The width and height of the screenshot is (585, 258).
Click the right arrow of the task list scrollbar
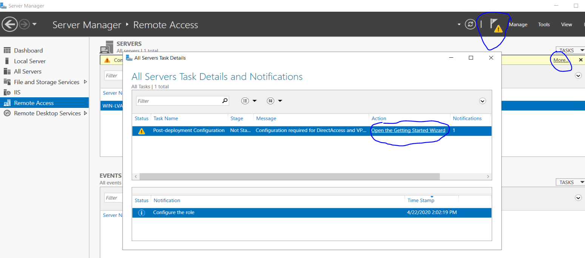488,177
